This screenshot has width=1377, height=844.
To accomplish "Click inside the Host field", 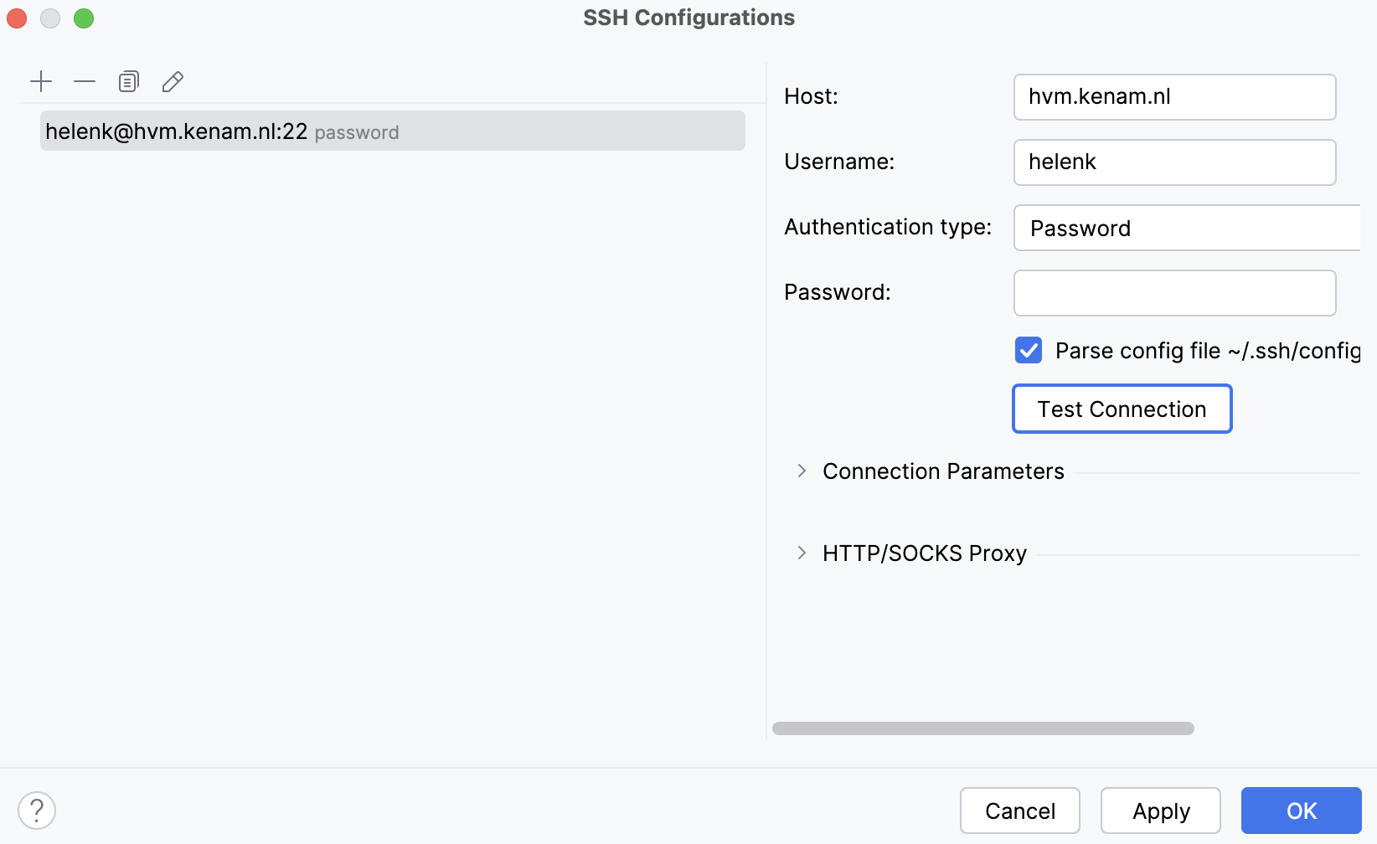I will (1173, 96).
